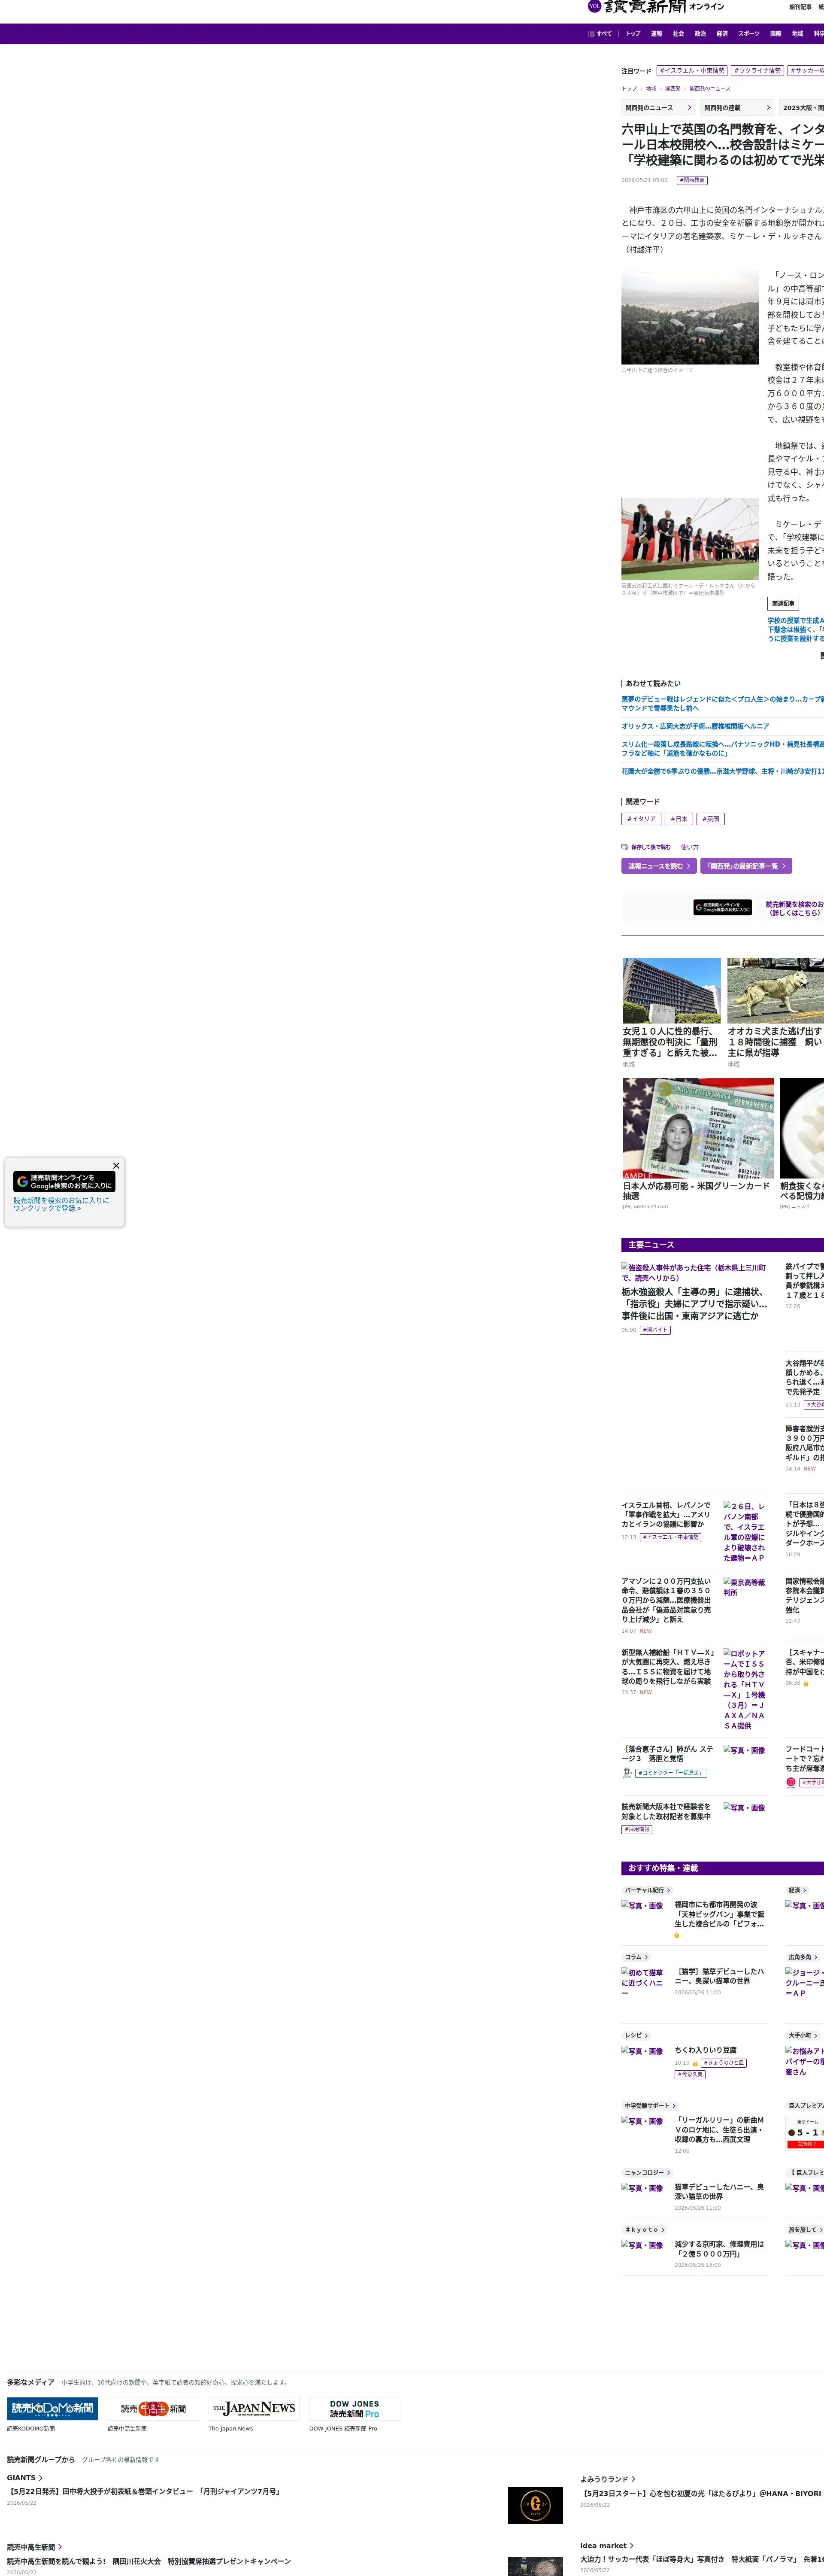
Task: Click the #関西教育 article tag
Action: pyautogui.click(x=692, y=181)
